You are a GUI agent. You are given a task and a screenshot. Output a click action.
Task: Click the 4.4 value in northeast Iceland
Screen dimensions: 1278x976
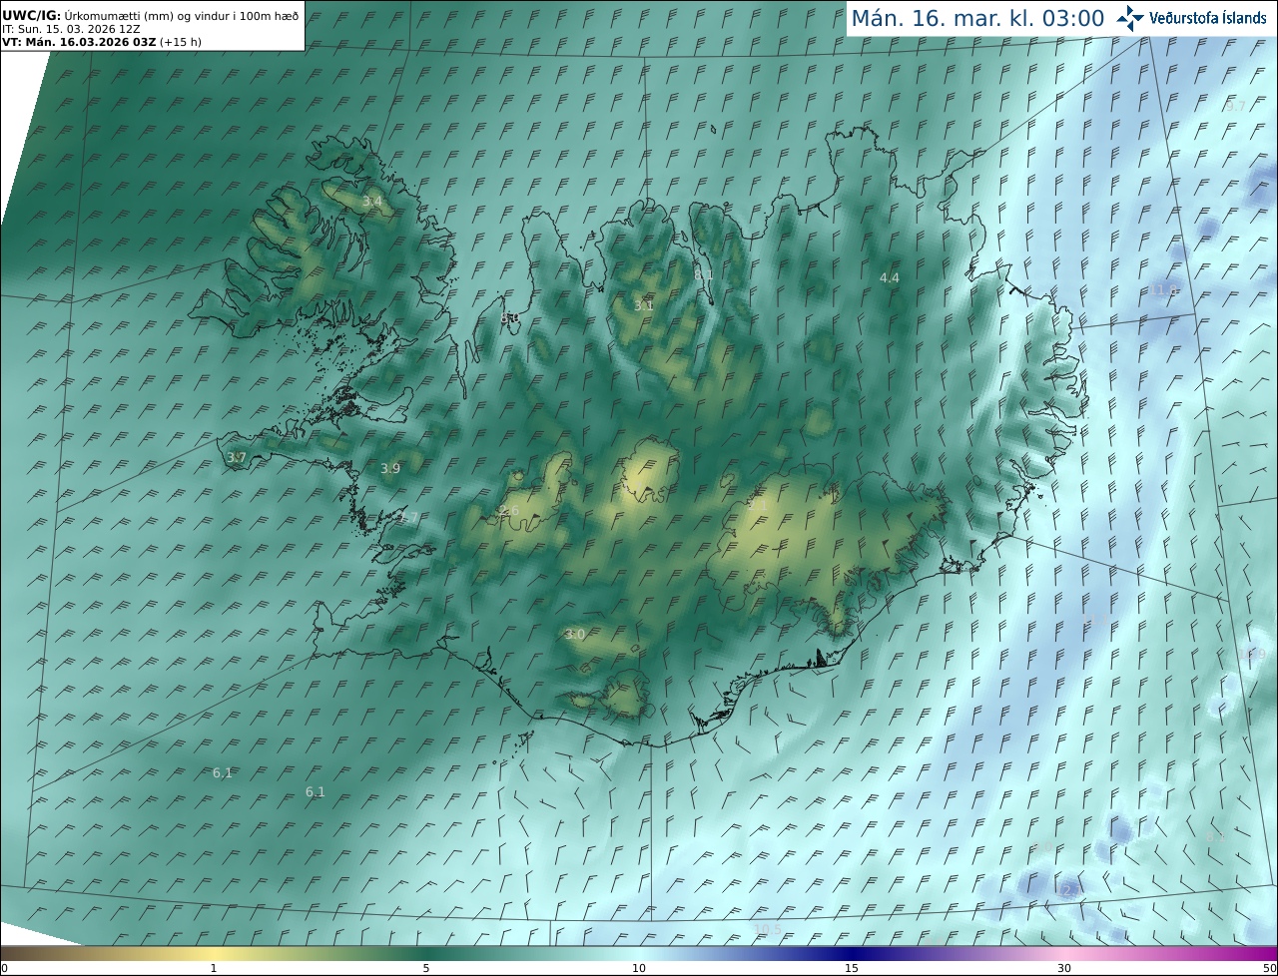pyautogui.click(x=889, y=277)
